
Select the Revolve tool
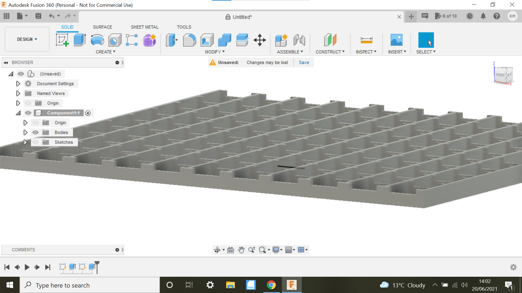point(97,40)
